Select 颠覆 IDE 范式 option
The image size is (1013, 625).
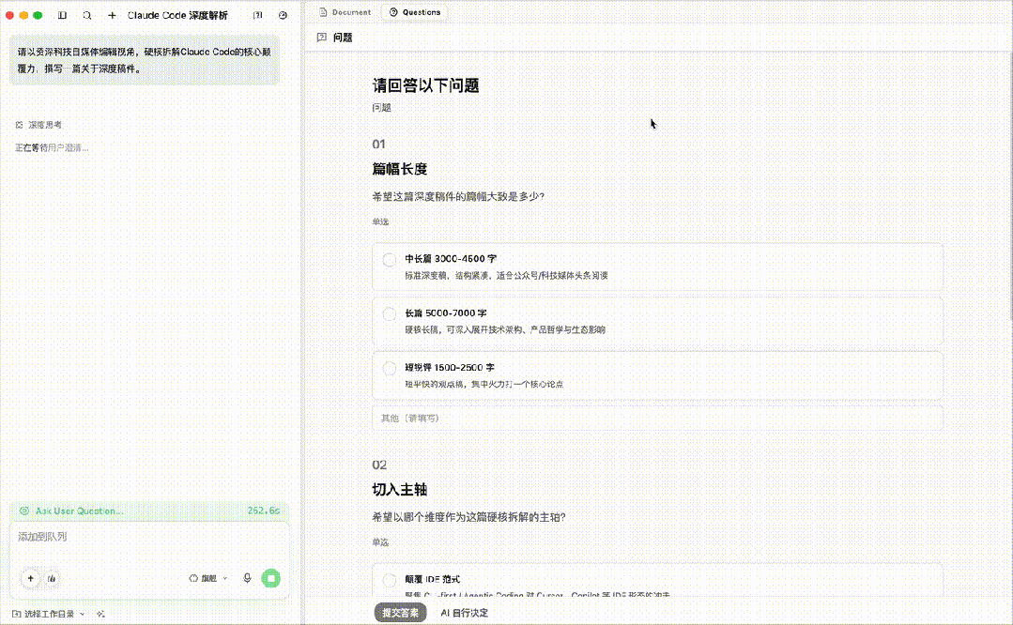[x=657, y=580]
